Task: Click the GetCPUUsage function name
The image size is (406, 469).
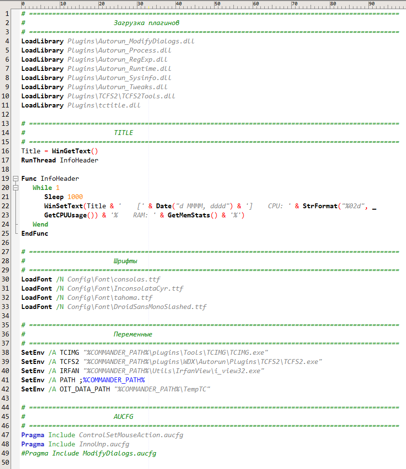Action: 65,215
